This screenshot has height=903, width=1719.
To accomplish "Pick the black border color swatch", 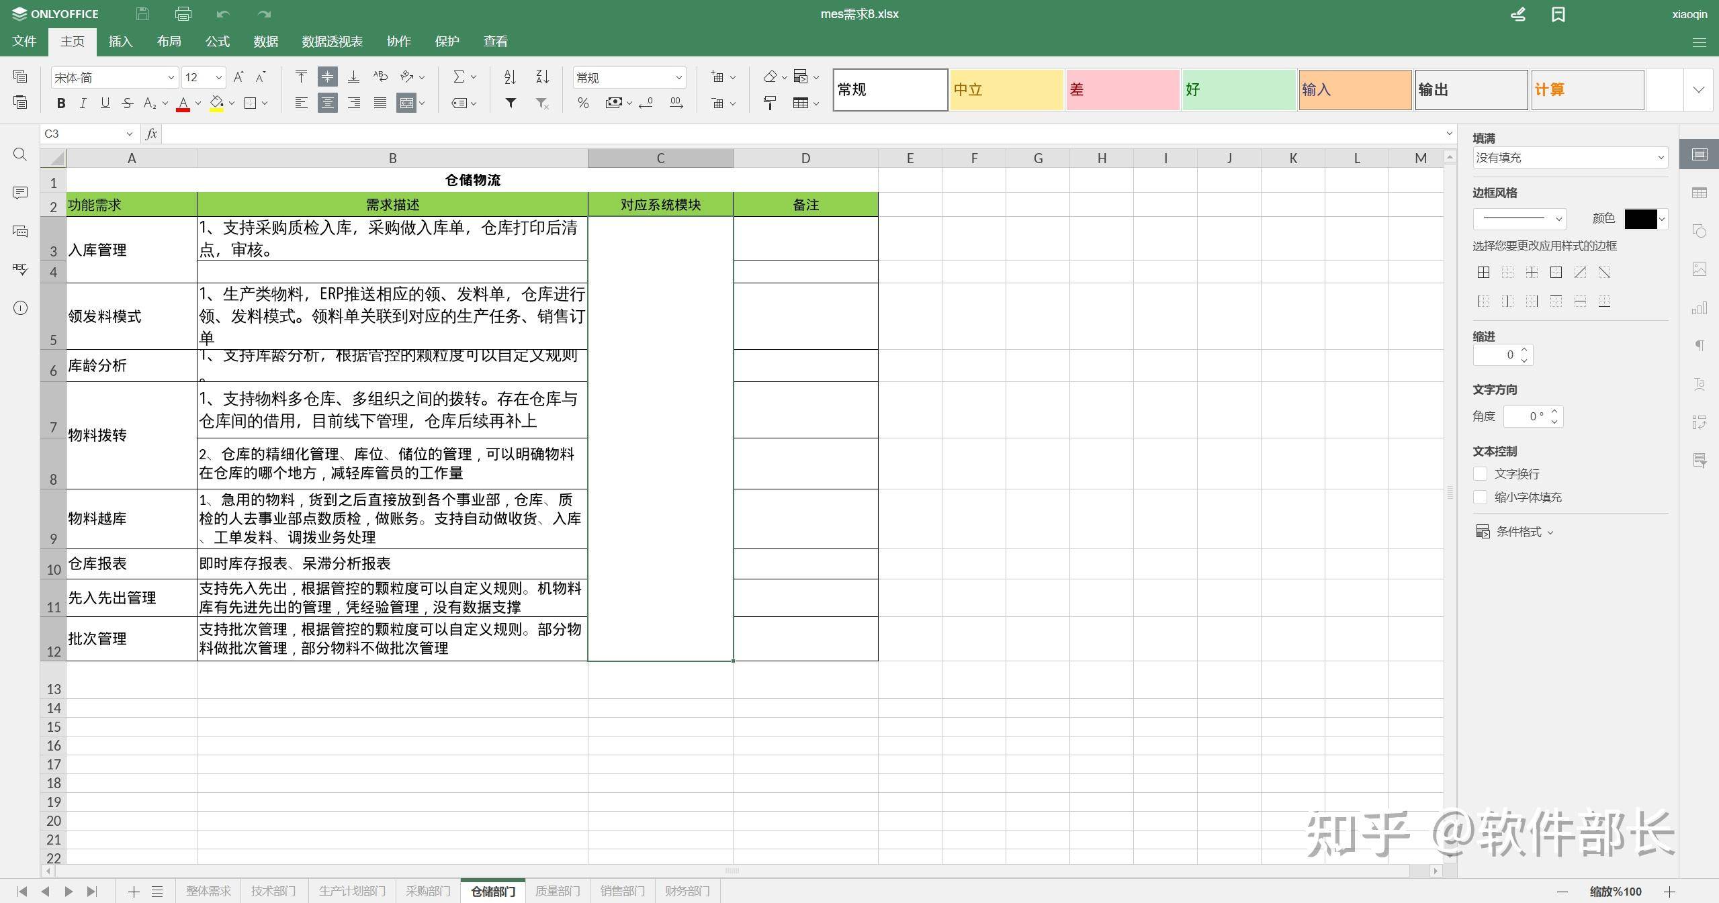I will [1640, 219].
